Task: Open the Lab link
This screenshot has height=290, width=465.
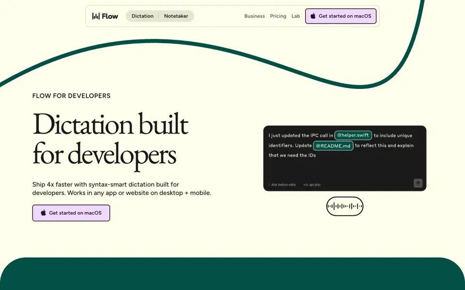Action: pos(295,16)
